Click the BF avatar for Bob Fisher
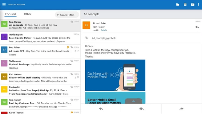The image size is (202, 114). click(x=4, y=50)
